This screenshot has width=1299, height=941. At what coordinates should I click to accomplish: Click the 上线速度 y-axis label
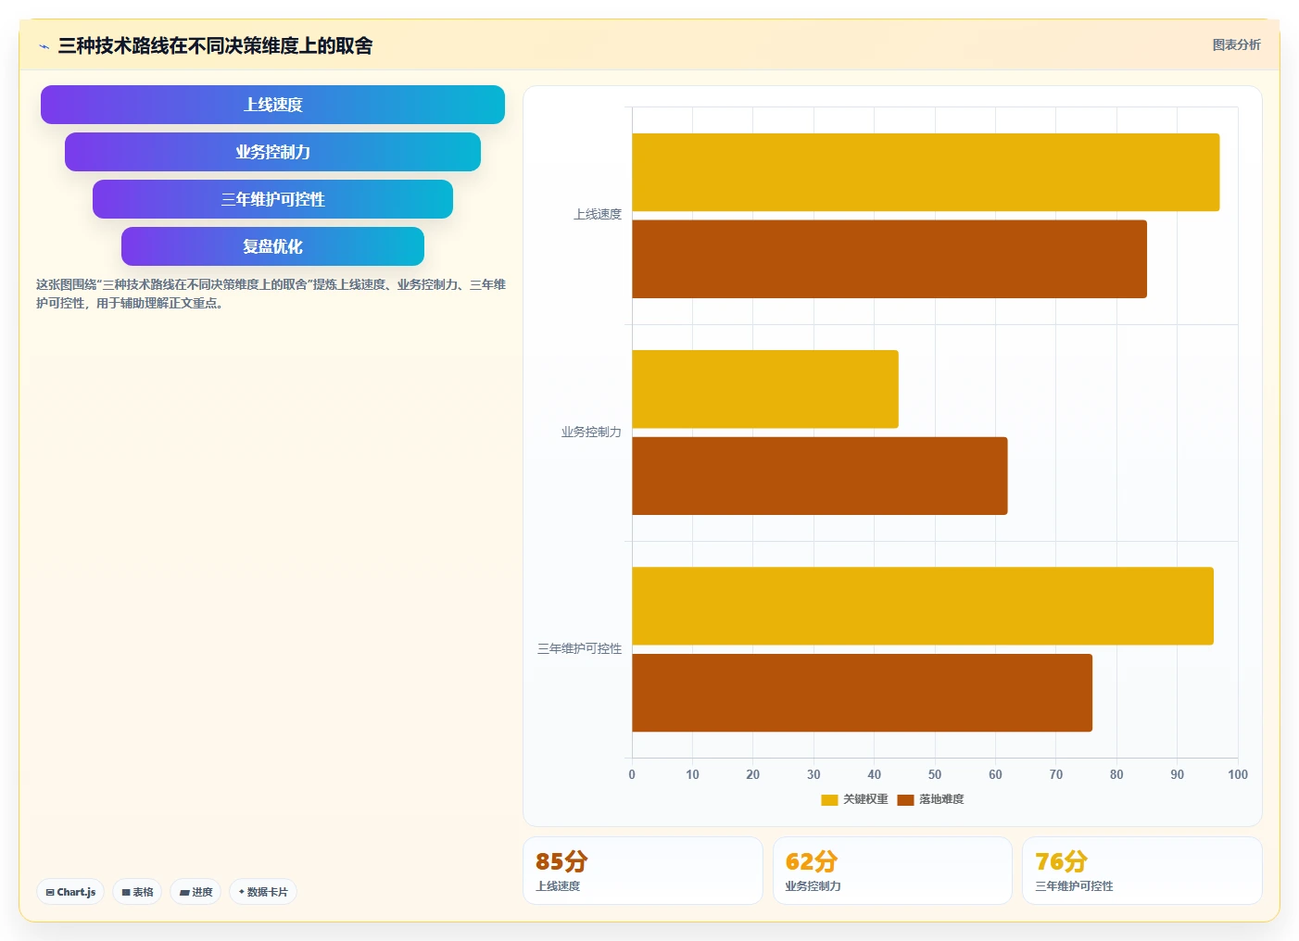tap(598, 215)
